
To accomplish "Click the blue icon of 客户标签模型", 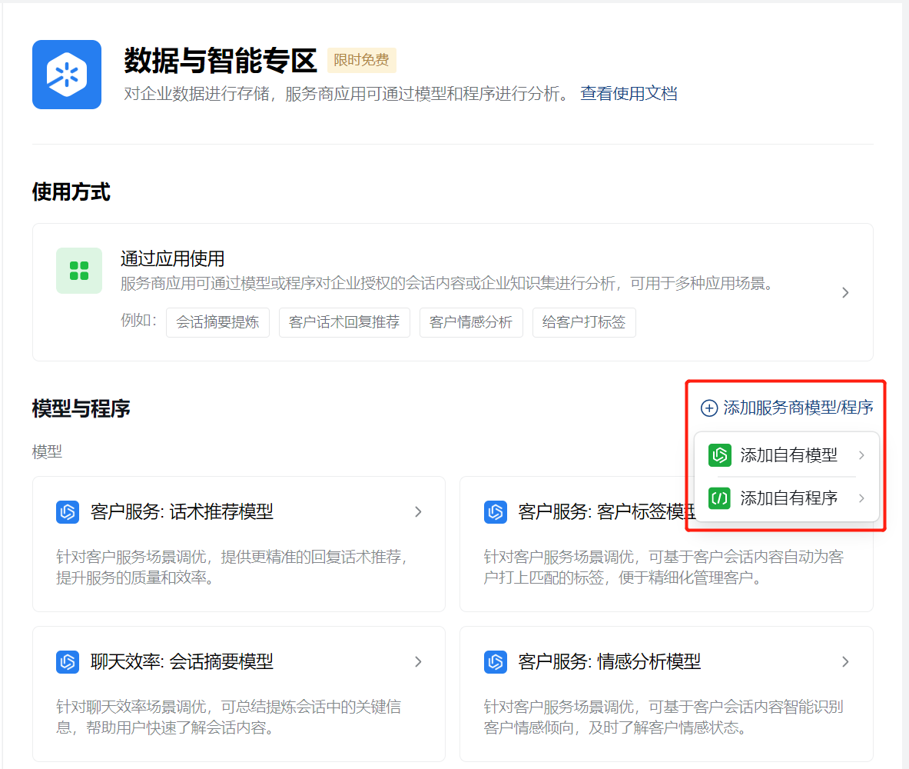I will [x=496, y=511].
